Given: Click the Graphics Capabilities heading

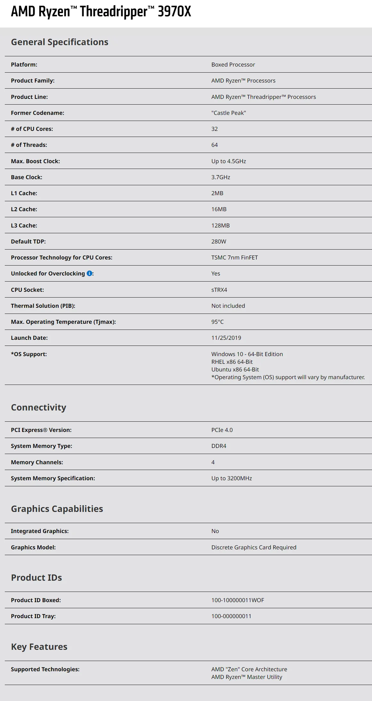Looking at the screenshot, I should [57, 509].
